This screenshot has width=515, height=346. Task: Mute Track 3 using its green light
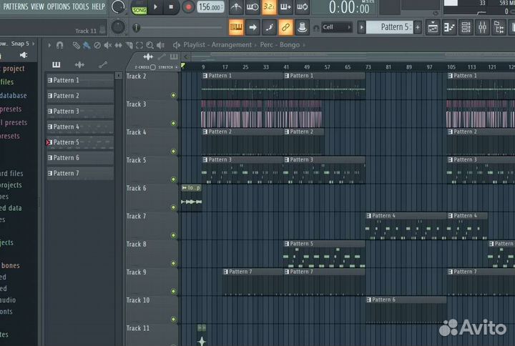pos(173,123)
